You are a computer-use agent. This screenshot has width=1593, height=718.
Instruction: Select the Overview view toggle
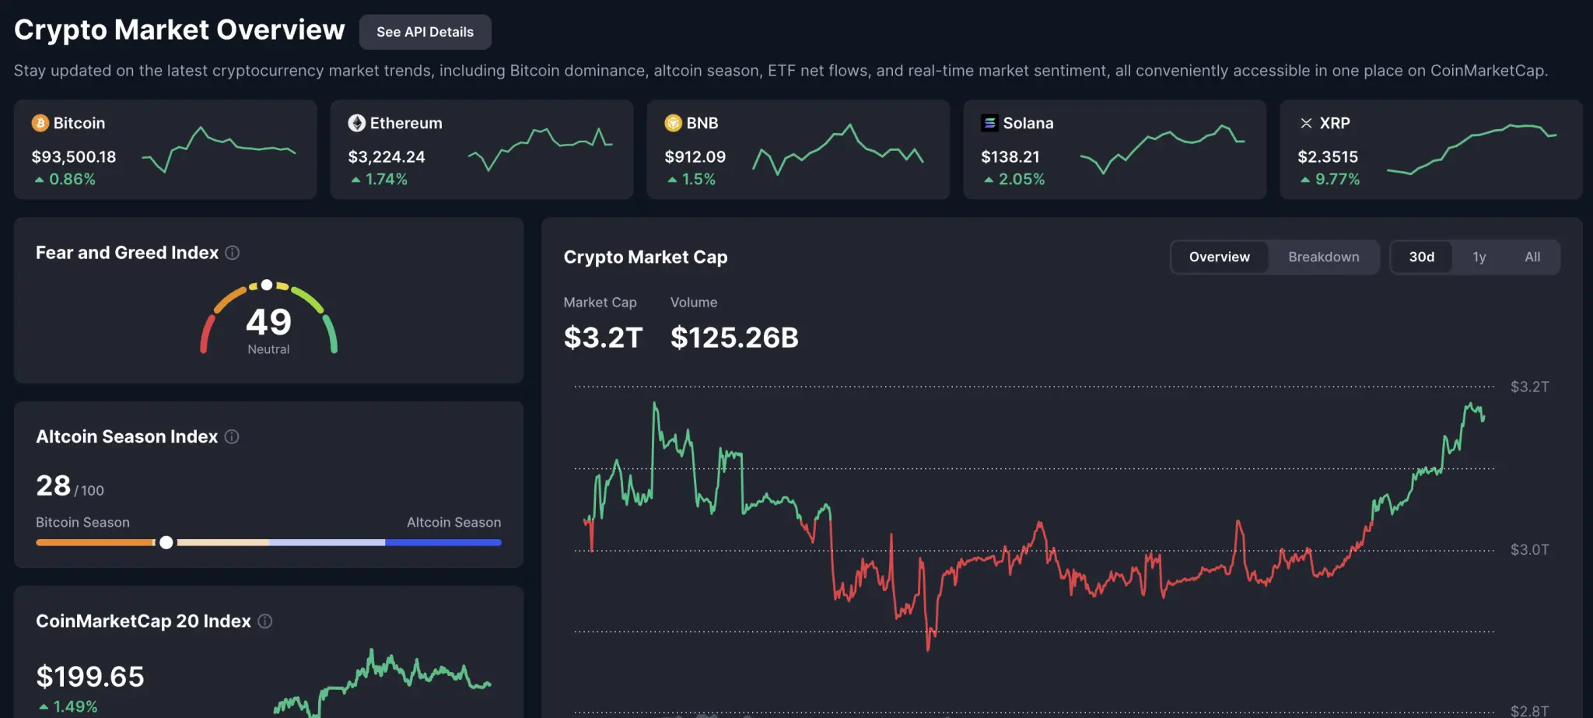(1219, 257)
